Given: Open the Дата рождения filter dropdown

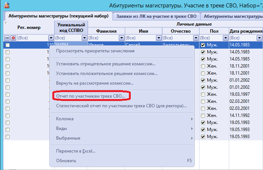Looking at the screenshot, I should (x=260, y=38).
